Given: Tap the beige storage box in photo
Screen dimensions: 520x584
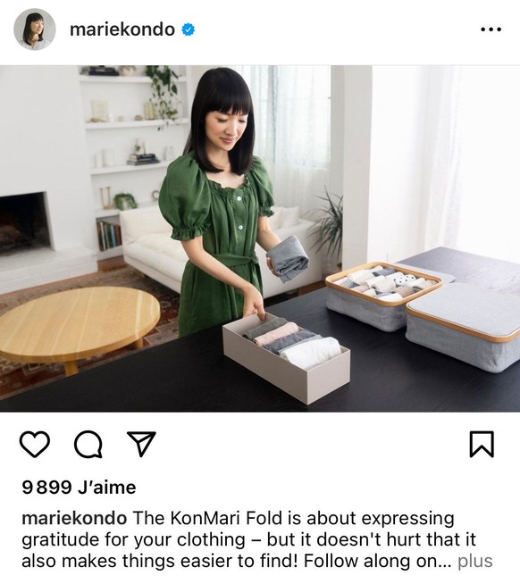Looking at the screenshot, I should (286, 357).
